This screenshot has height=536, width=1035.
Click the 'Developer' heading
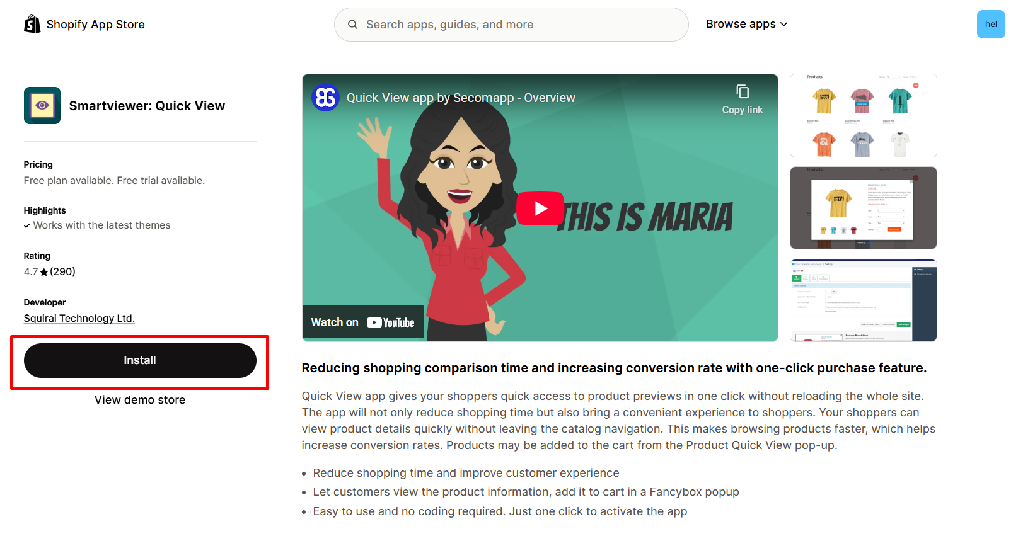tap(45, 302)
